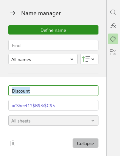Viewport: 120px width, 156px height.
Task: Focus the Find search field
Action: (53, 45)
